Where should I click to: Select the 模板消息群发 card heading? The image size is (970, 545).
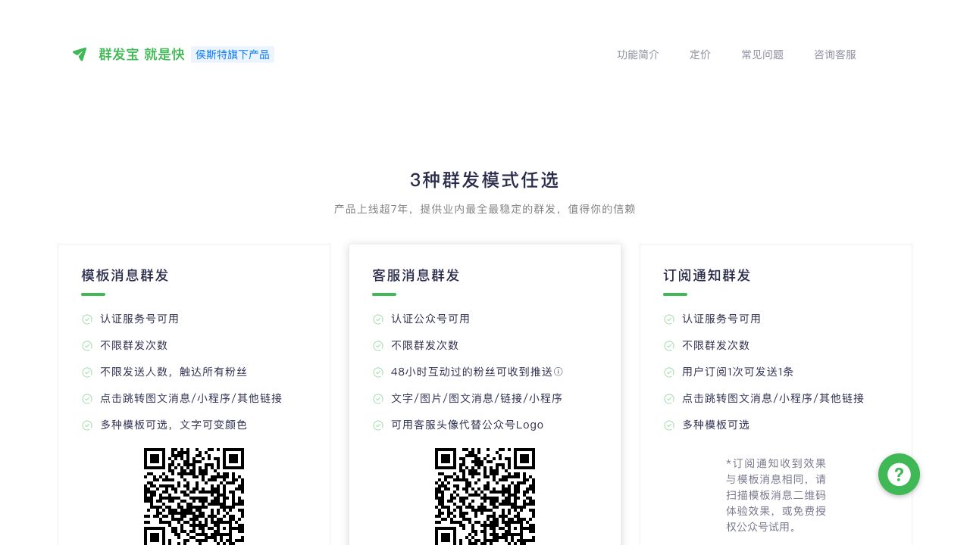125,276
